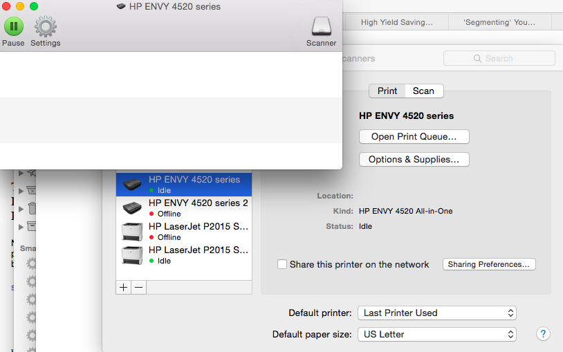Click the Search field

(x=499, y=58)
